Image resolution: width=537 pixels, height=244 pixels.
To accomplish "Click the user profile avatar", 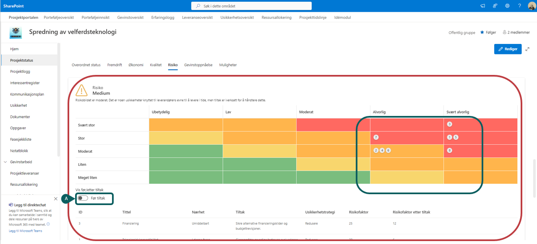I will (x=532, y=6).
